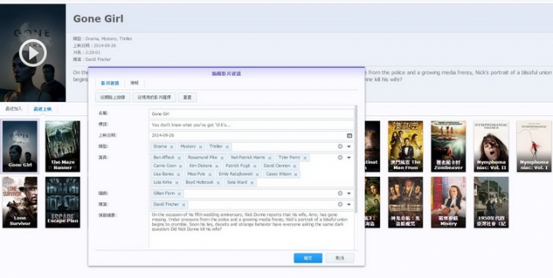Remove Emily Ratajkowski from the cast

(257, 174)
